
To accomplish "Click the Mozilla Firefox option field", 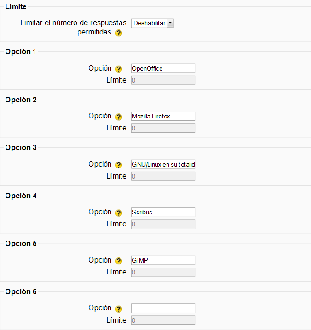I will pos(163,116).
